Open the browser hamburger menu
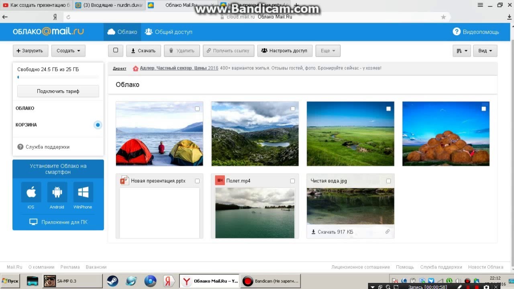Screen dimensions: 514x289 click(480, 5)
